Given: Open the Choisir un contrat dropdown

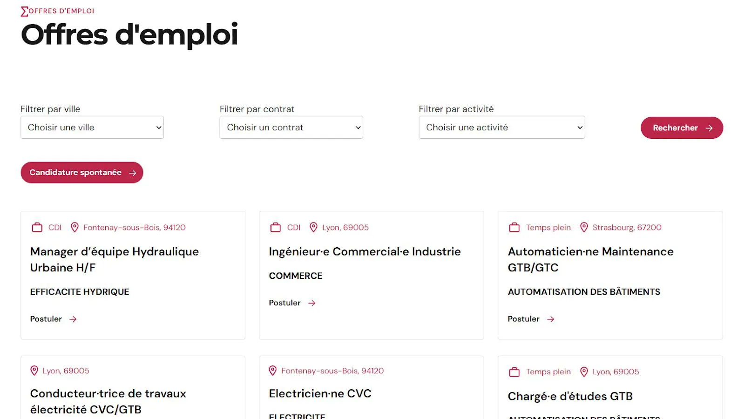Looking at the screenshot, I should [291, 128].
